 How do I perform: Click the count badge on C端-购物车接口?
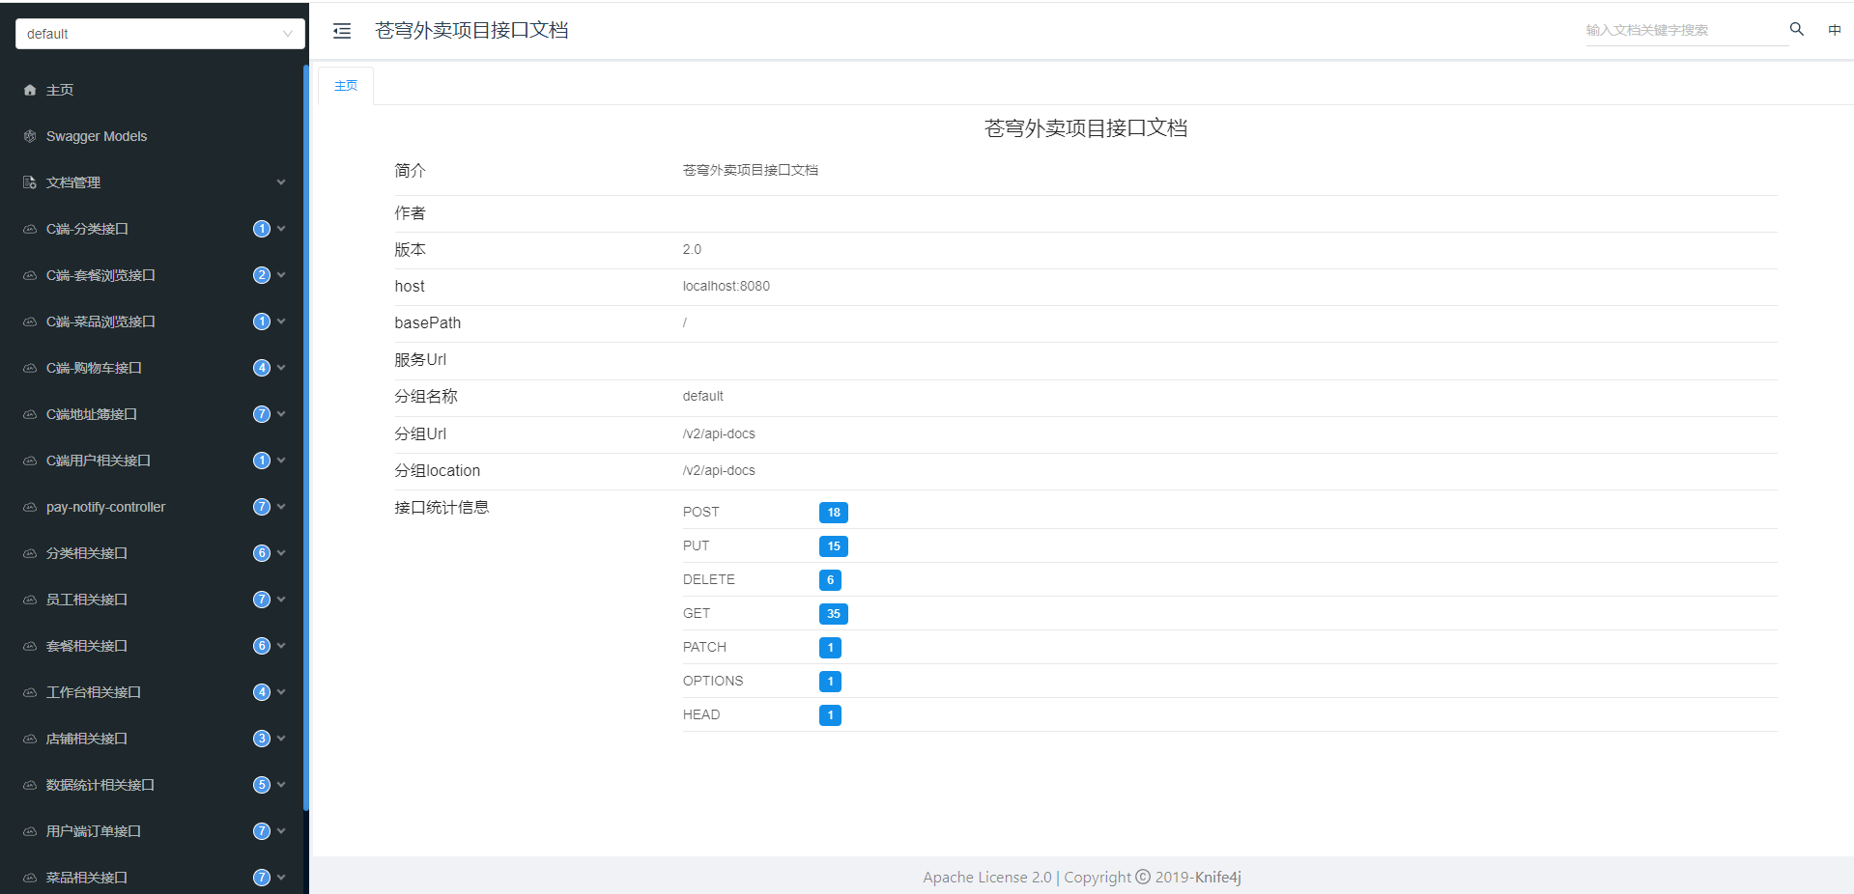pos(262,368)
